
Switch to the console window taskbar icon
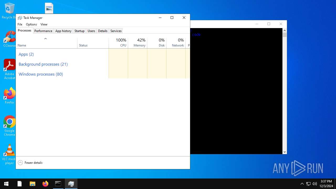pos(58,184)
